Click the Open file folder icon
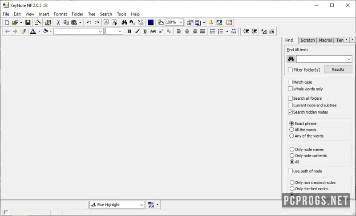Viewport: 356px width, 216px height. pos(15,22)
